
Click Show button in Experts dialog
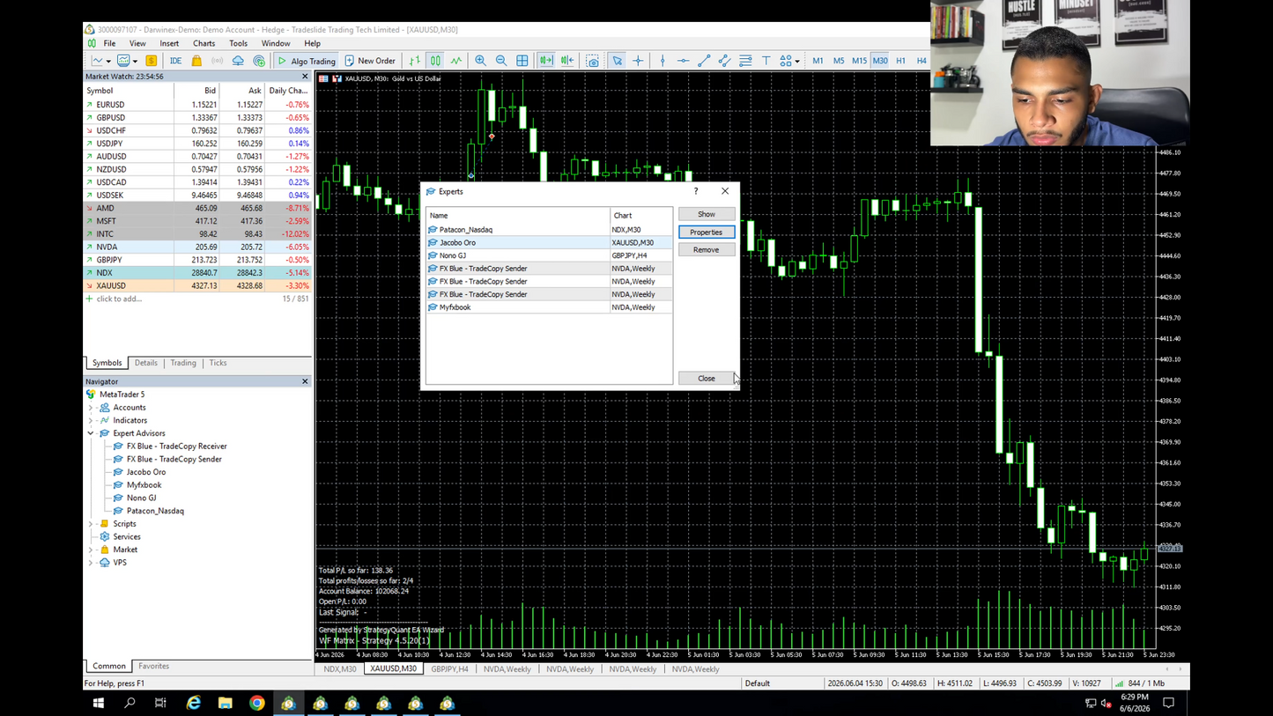click(707, 214)
